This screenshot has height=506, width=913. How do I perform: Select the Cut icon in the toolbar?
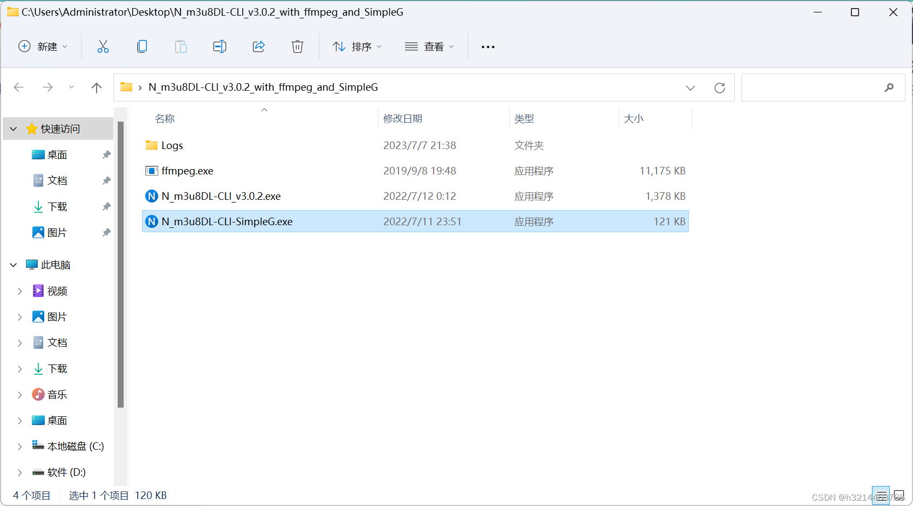(x=103, y=46)
